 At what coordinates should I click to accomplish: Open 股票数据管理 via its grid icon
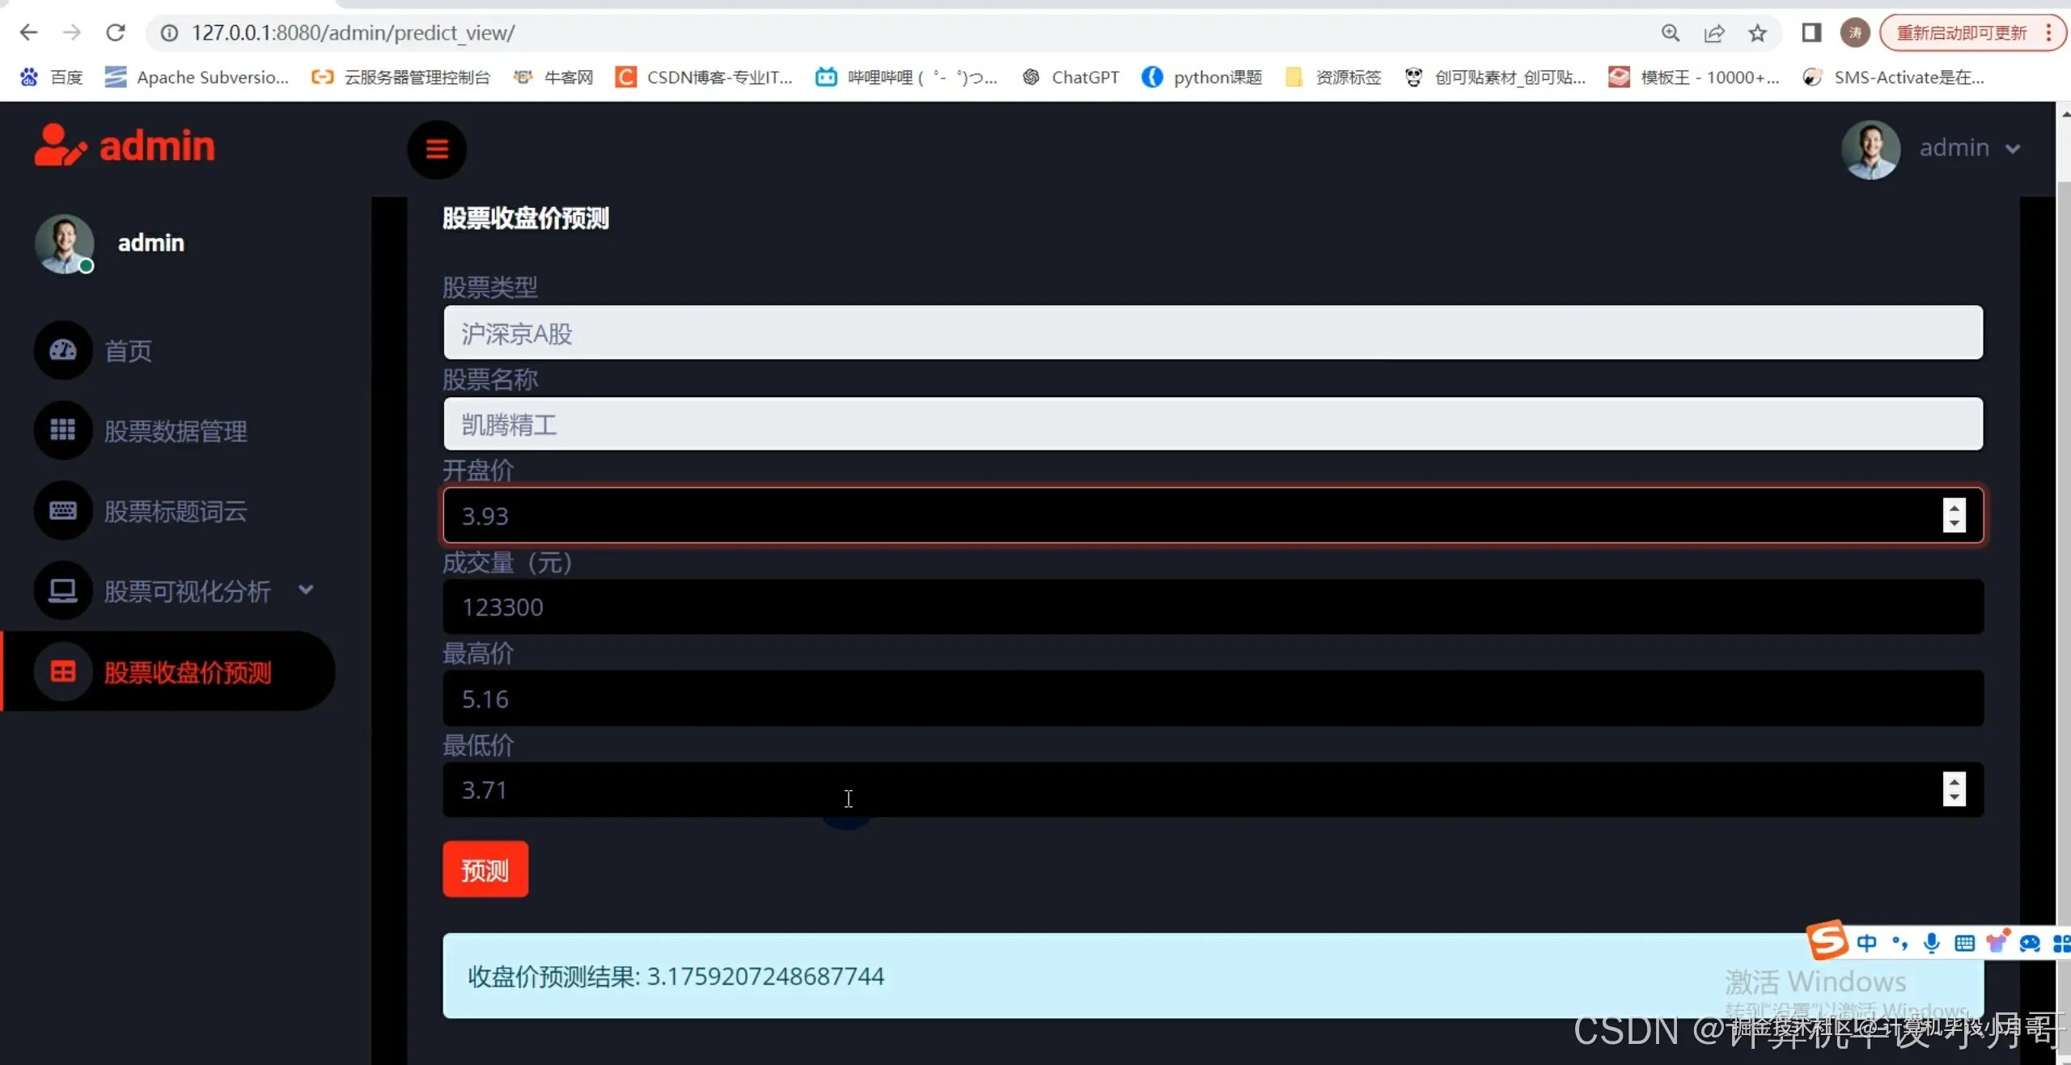(63, 429)
